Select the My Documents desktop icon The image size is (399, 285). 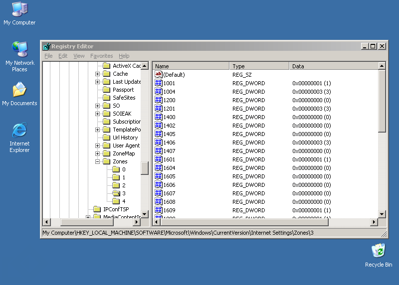pos(19,94)
